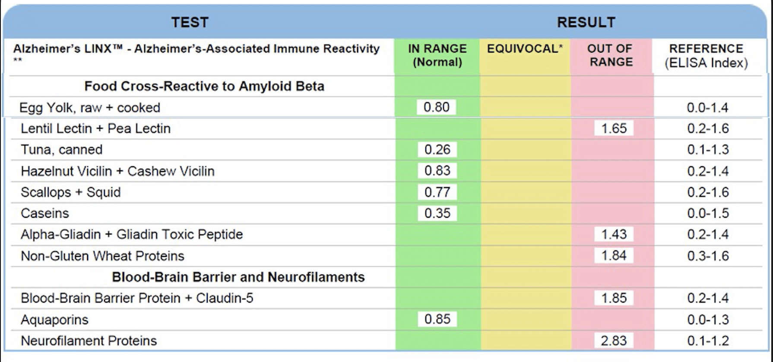Click the RESULT column header

tap(586, 22)
